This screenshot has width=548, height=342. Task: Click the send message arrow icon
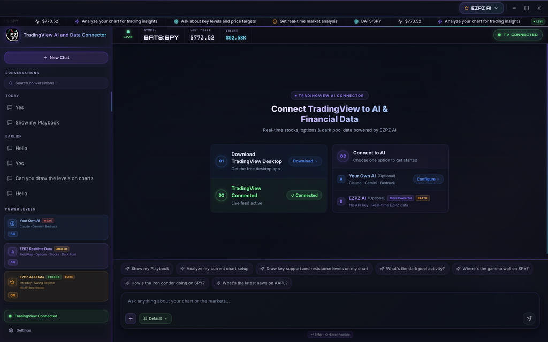[x=529, y=318]
